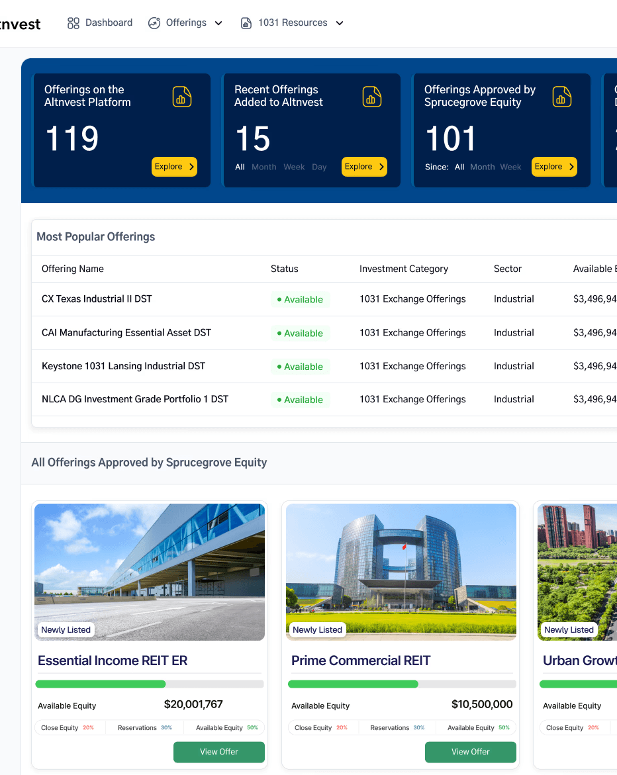Click the Most Popular Offerings heading
This screenshot has height=775, width=617.
click(96, 237)
